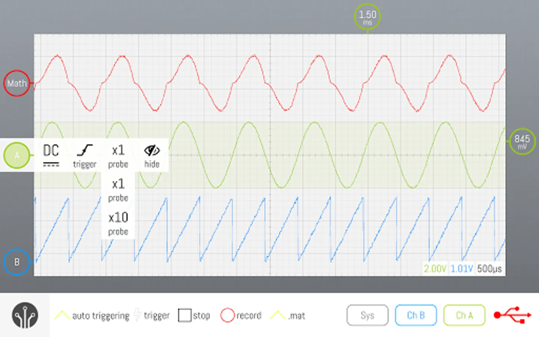
Task: Select the blue channel B marker
Action: click(17, 262)
